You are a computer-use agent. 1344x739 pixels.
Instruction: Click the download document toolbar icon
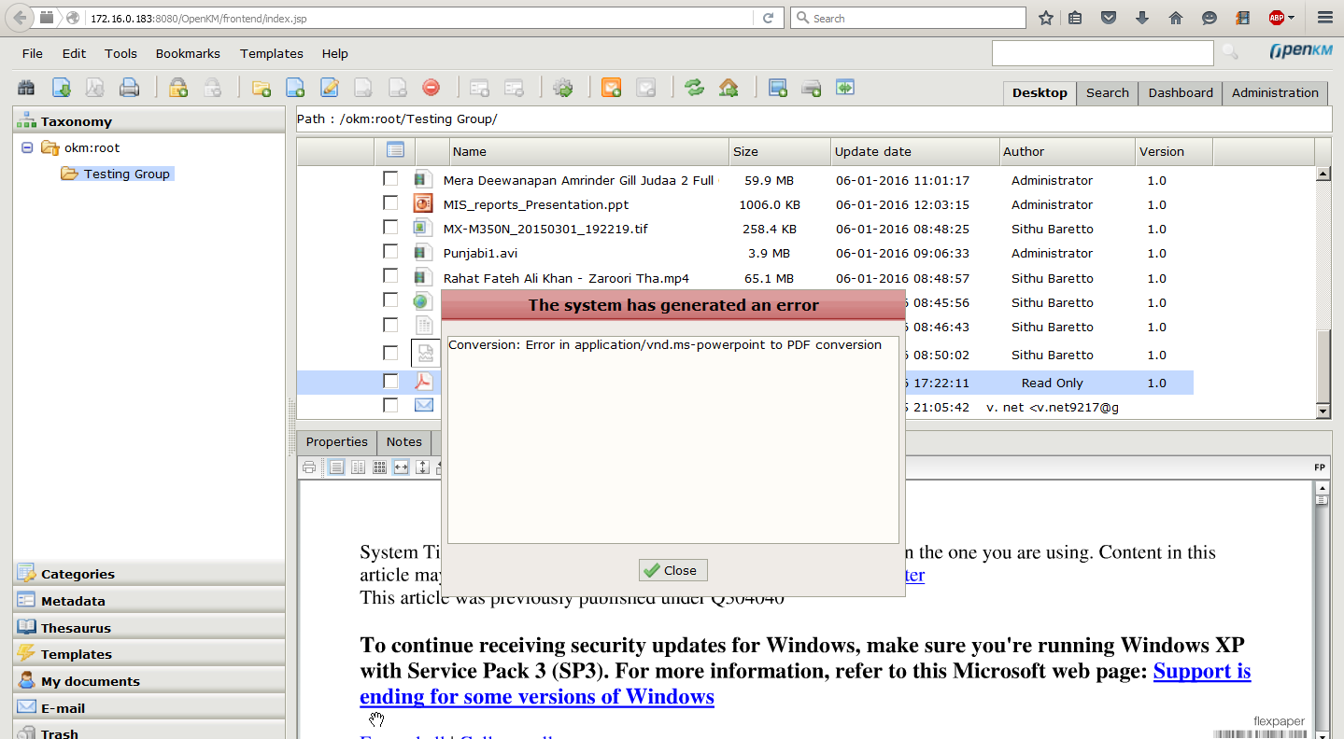click(x=62, y=88)
